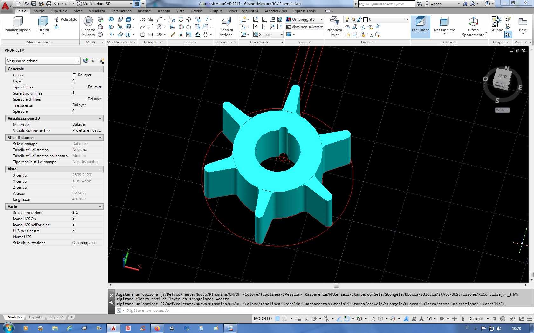Image resolution: width=534 pixels, height=333 pixels.
Task: Open the AutoCAD application menu button
Action: (x=6, y=6)
